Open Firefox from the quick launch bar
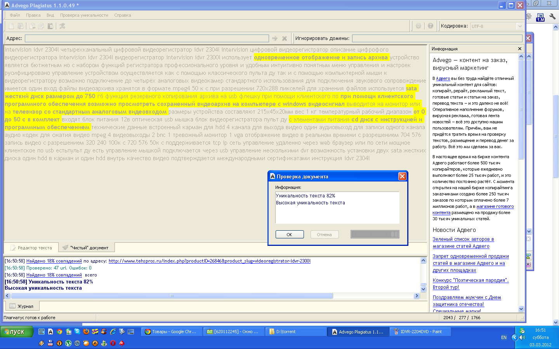559x349 pixels. (86, 332)
